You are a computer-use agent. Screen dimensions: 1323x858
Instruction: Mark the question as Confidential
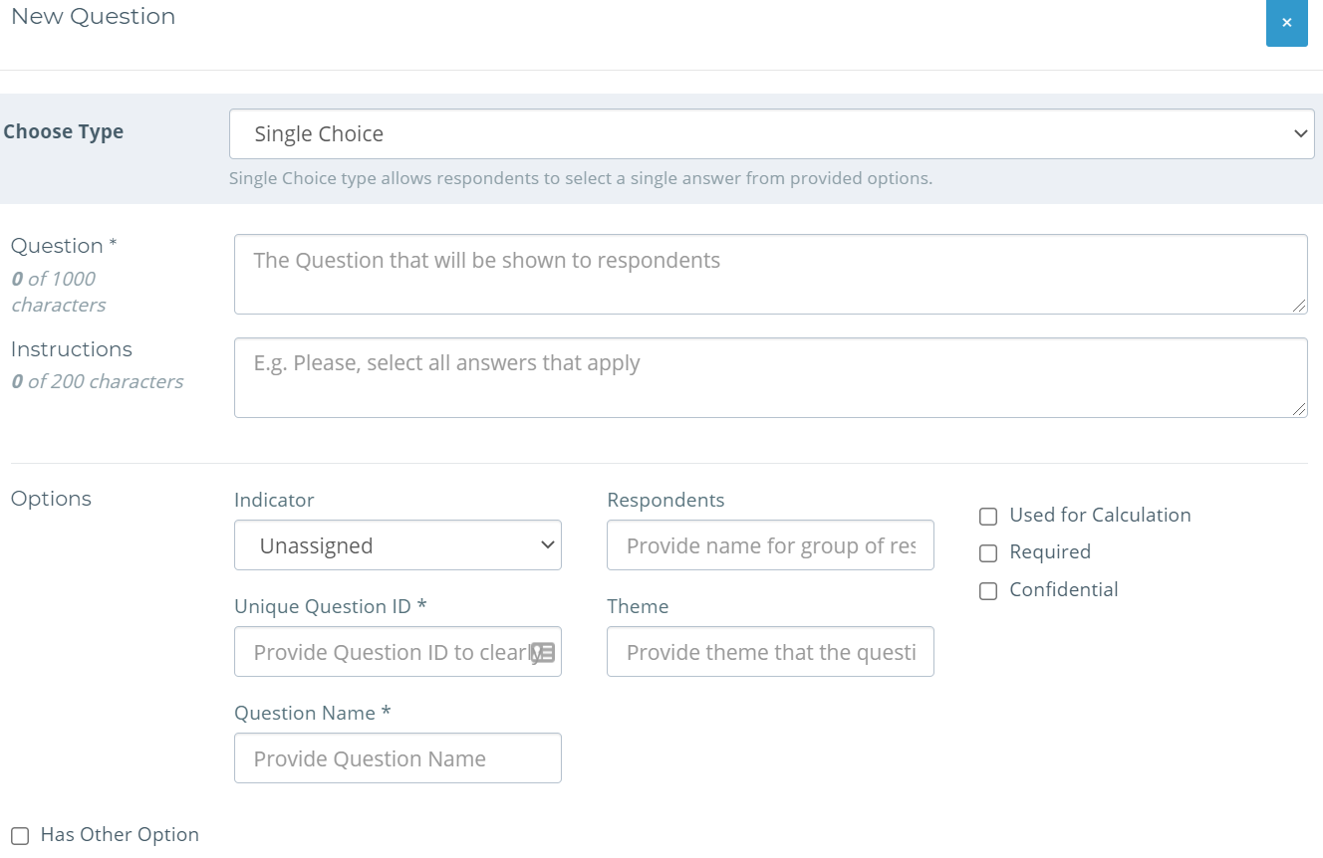coord(987,590)
